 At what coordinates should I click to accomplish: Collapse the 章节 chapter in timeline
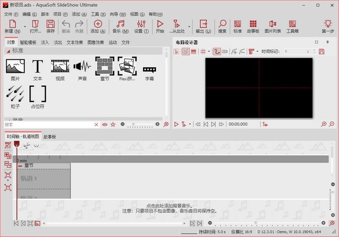coord(20,166)
